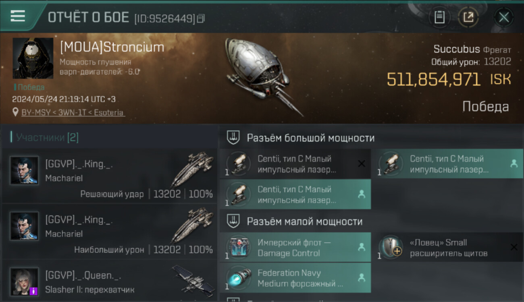Click the Queen pilot portrait
Image resolution: width=524 pixels, height=302 pixels.
pyautogui.click(x=24, y=282)
